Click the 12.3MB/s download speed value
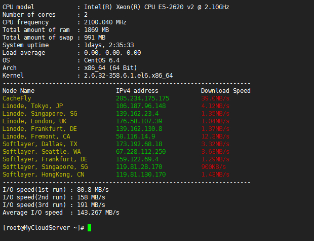The image size is (314, 241). [215, 136]
